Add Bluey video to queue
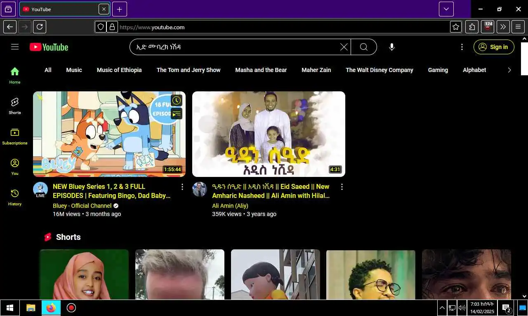The image size is (528, 316). click(177, 114)
